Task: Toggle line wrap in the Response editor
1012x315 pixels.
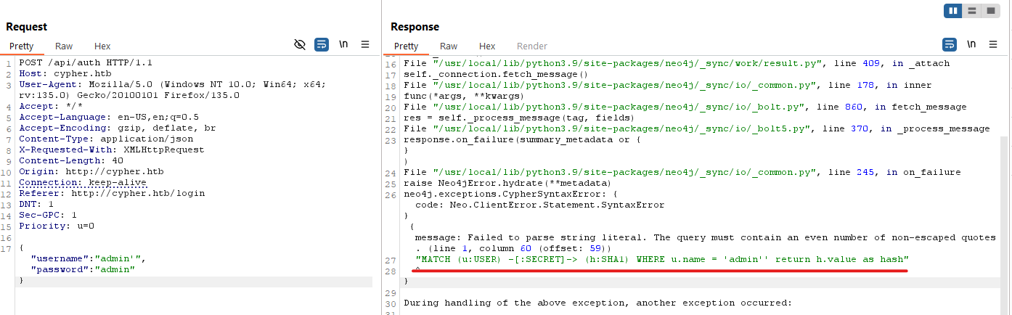Action: pyautogui.click(x=950, y=45)
